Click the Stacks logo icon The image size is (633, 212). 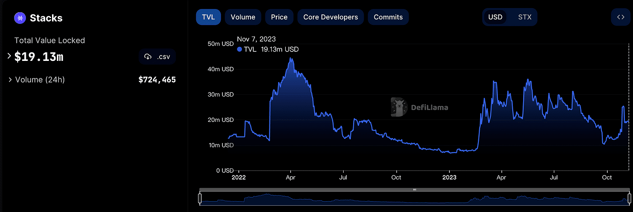[20, 18]
